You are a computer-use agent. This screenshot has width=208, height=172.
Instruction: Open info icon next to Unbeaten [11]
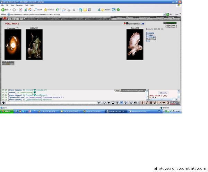point(143,24)
